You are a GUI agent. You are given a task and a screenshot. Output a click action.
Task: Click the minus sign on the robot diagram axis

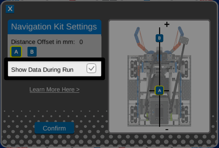[167, 130]
